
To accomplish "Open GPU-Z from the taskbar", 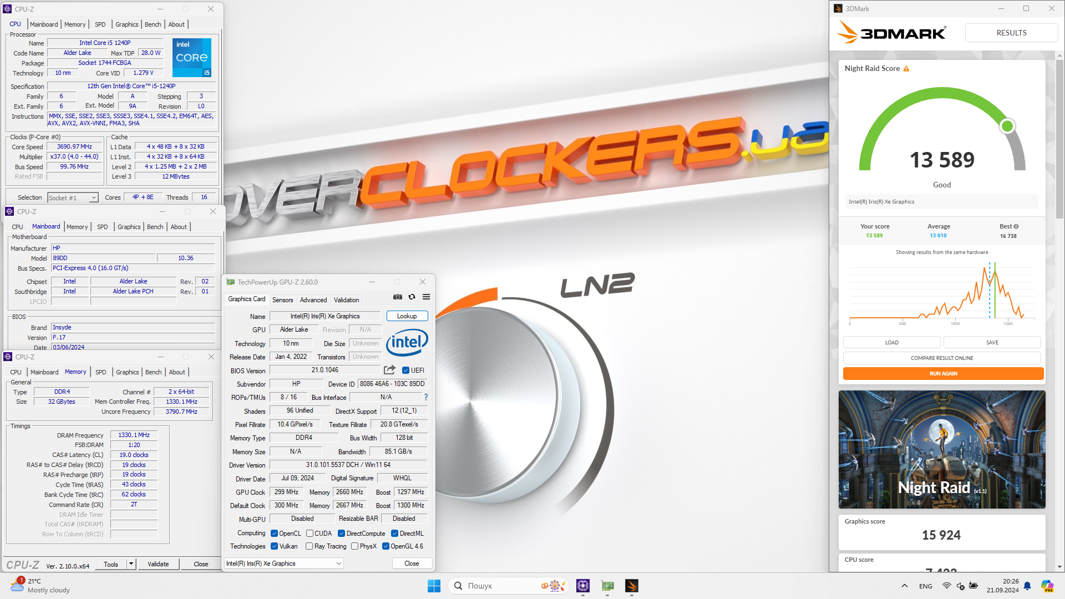I will pyautogui.click(x=607, y=586).
